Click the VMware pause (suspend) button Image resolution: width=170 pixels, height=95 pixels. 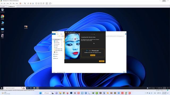tap(20, 3)
